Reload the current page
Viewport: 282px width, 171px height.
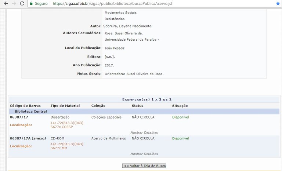(22, 4)
